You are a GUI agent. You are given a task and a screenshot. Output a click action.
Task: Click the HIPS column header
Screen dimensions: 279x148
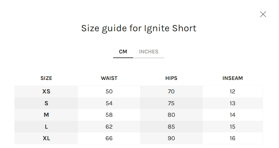(x=171, y=78)
